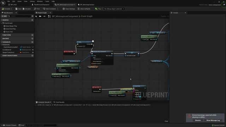This screenshot has width=226, height=127.
Task: Open Class Defaults
Action: pos(84,9)
